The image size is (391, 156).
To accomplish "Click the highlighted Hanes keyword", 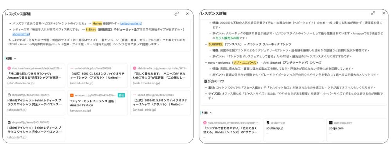I will 97,23.
